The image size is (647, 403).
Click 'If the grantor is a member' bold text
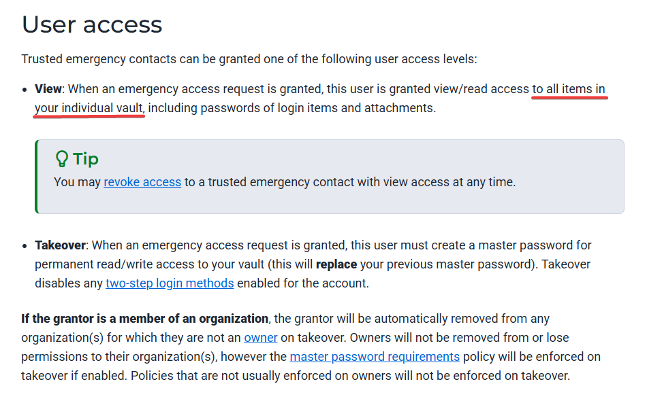[x=145, y=319]
